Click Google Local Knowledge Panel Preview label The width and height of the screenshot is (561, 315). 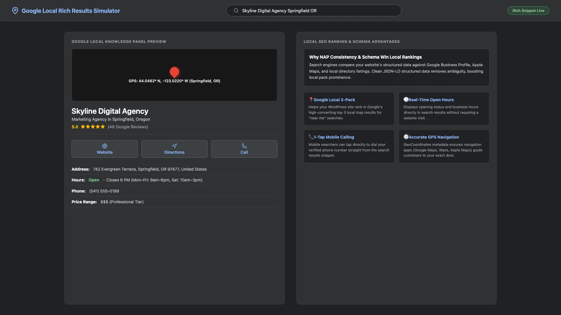pyautogui.click(x=119, y=42)
